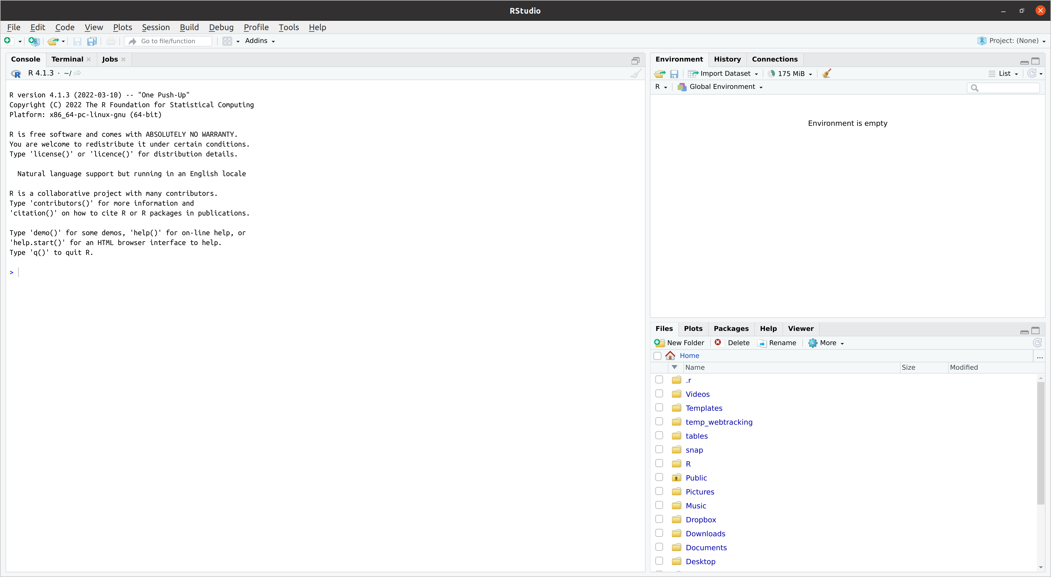Click the Open existing file icon
Viewport: 1051px width, 577px height.
(52, 41)
